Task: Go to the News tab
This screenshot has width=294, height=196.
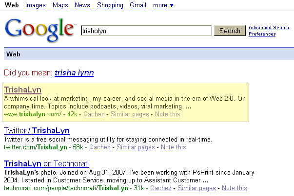Action: 82,5
